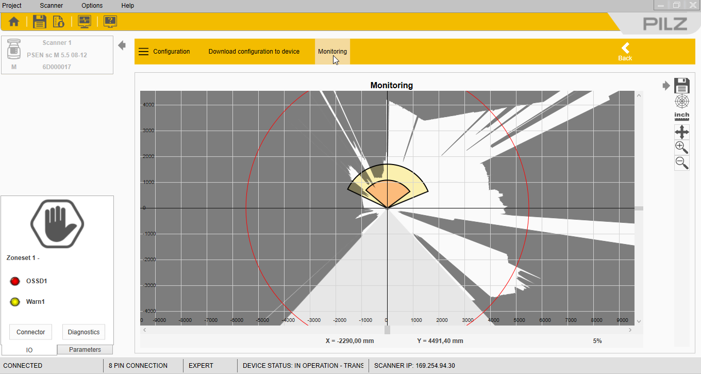Click the Home icon in the toolbar

pos(14,22)
